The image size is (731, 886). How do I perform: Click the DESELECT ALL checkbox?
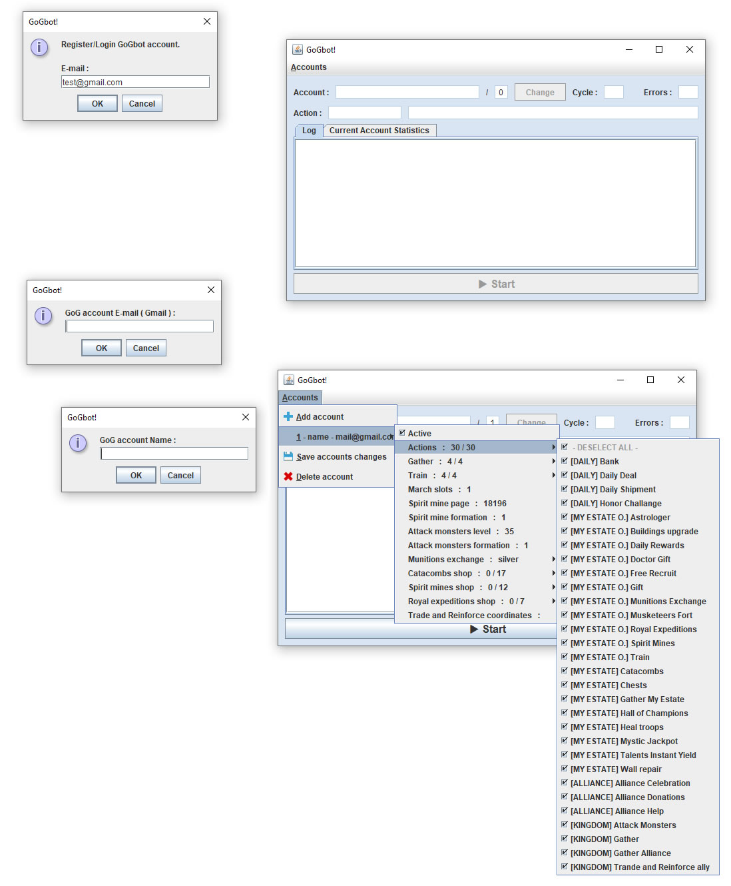565,447
